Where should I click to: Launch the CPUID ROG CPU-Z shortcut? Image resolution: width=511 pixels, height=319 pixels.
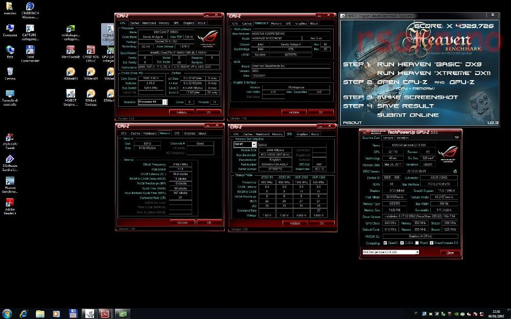(x=90, y=54)
